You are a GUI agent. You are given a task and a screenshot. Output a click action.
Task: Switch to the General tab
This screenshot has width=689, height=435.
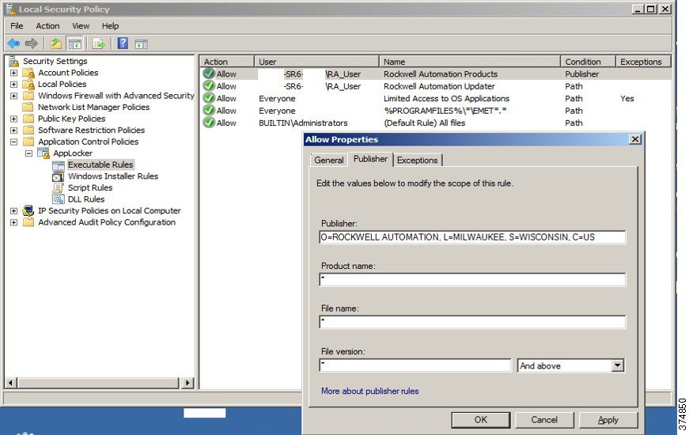329,160
